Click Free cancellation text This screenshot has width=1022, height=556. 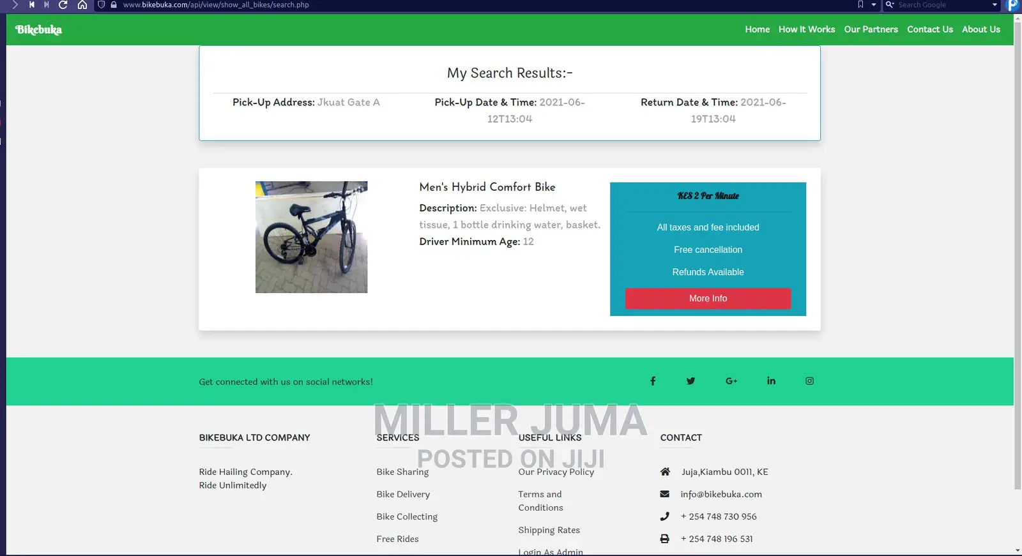point(708,250)
